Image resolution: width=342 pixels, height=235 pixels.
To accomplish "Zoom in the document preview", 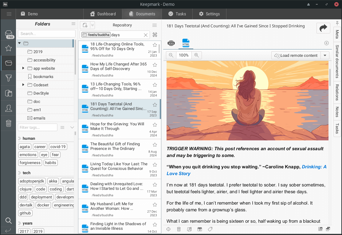I will pyautogui.click(x=196, y=55).
